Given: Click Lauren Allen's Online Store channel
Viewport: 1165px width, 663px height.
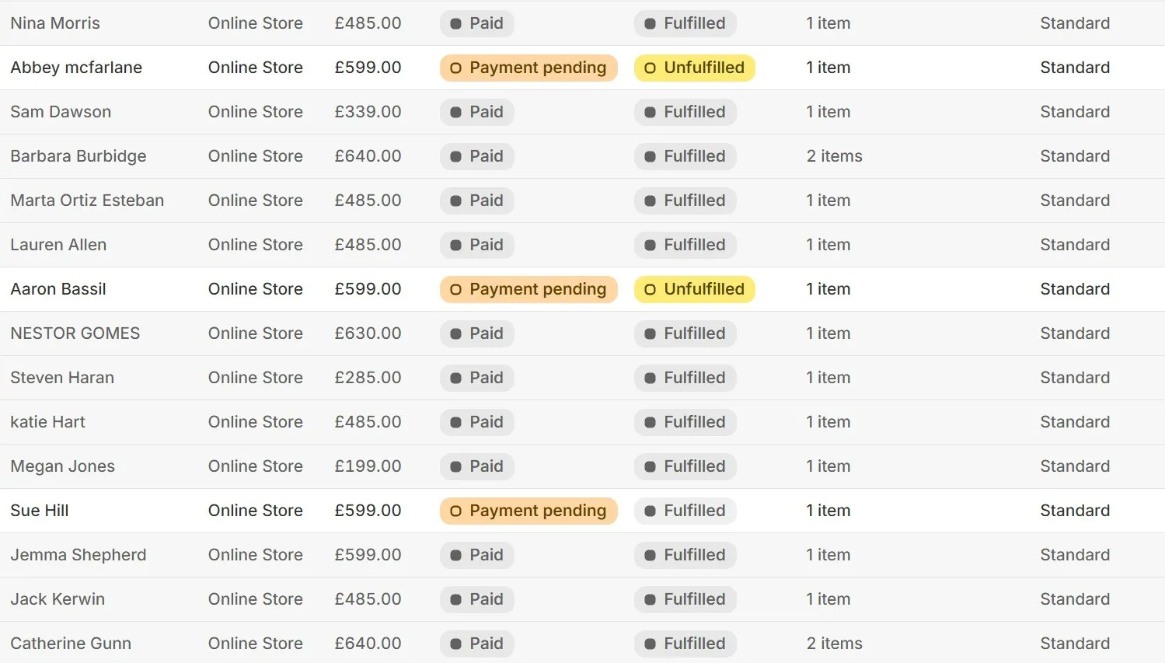Looking at the screenshot, I should 255,245.
